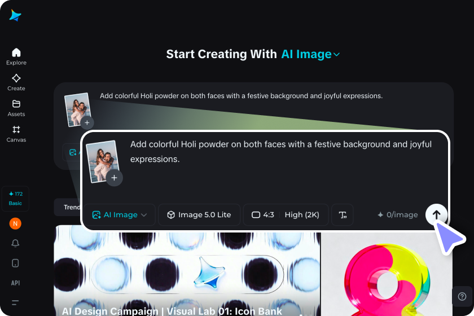Click the couple photo thumbnail in upper prompt box

77,109
